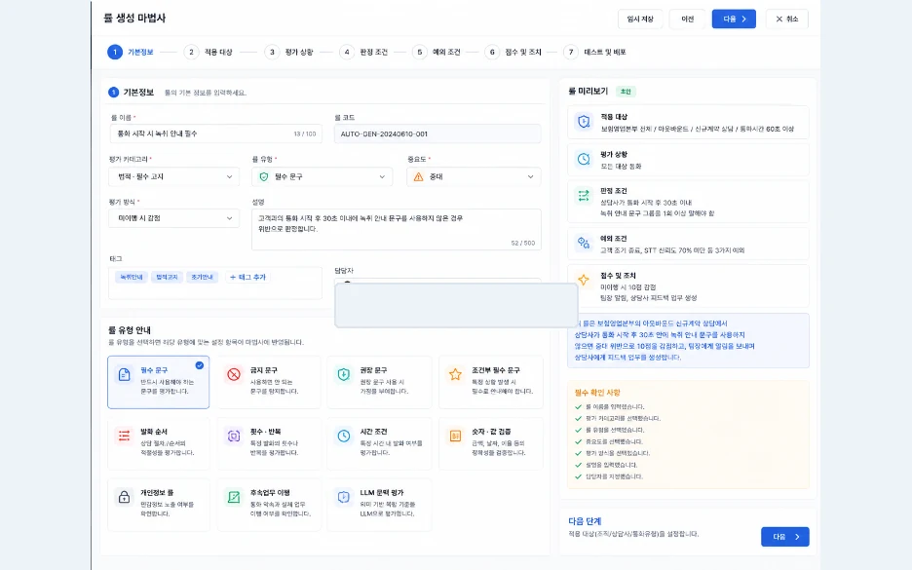Click the AUTO-GEN-20240610-001 rule code field
This screenshot has width=912, height=570.
tap(437, 133)
